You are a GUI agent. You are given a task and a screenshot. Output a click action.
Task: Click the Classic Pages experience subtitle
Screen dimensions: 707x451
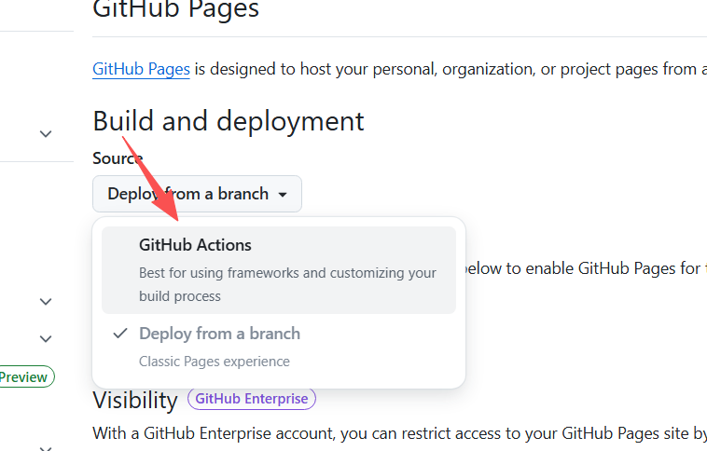coord(215,362)
